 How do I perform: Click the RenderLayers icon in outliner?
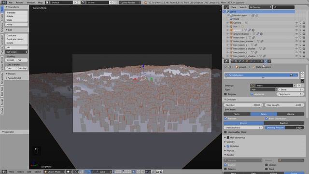[x=231, y=15]
